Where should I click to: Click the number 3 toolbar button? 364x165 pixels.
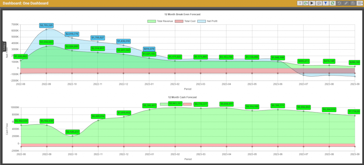pyautogui.click(x=300, y=3)
